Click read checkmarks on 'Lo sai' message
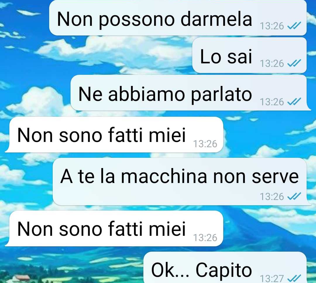 294,63
